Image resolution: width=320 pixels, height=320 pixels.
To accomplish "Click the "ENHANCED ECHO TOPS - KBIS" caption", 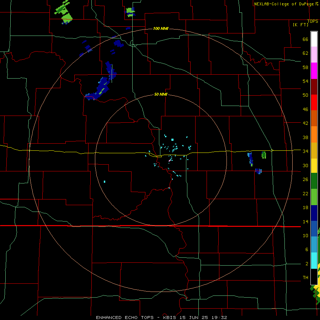I will tap(137, 318).
